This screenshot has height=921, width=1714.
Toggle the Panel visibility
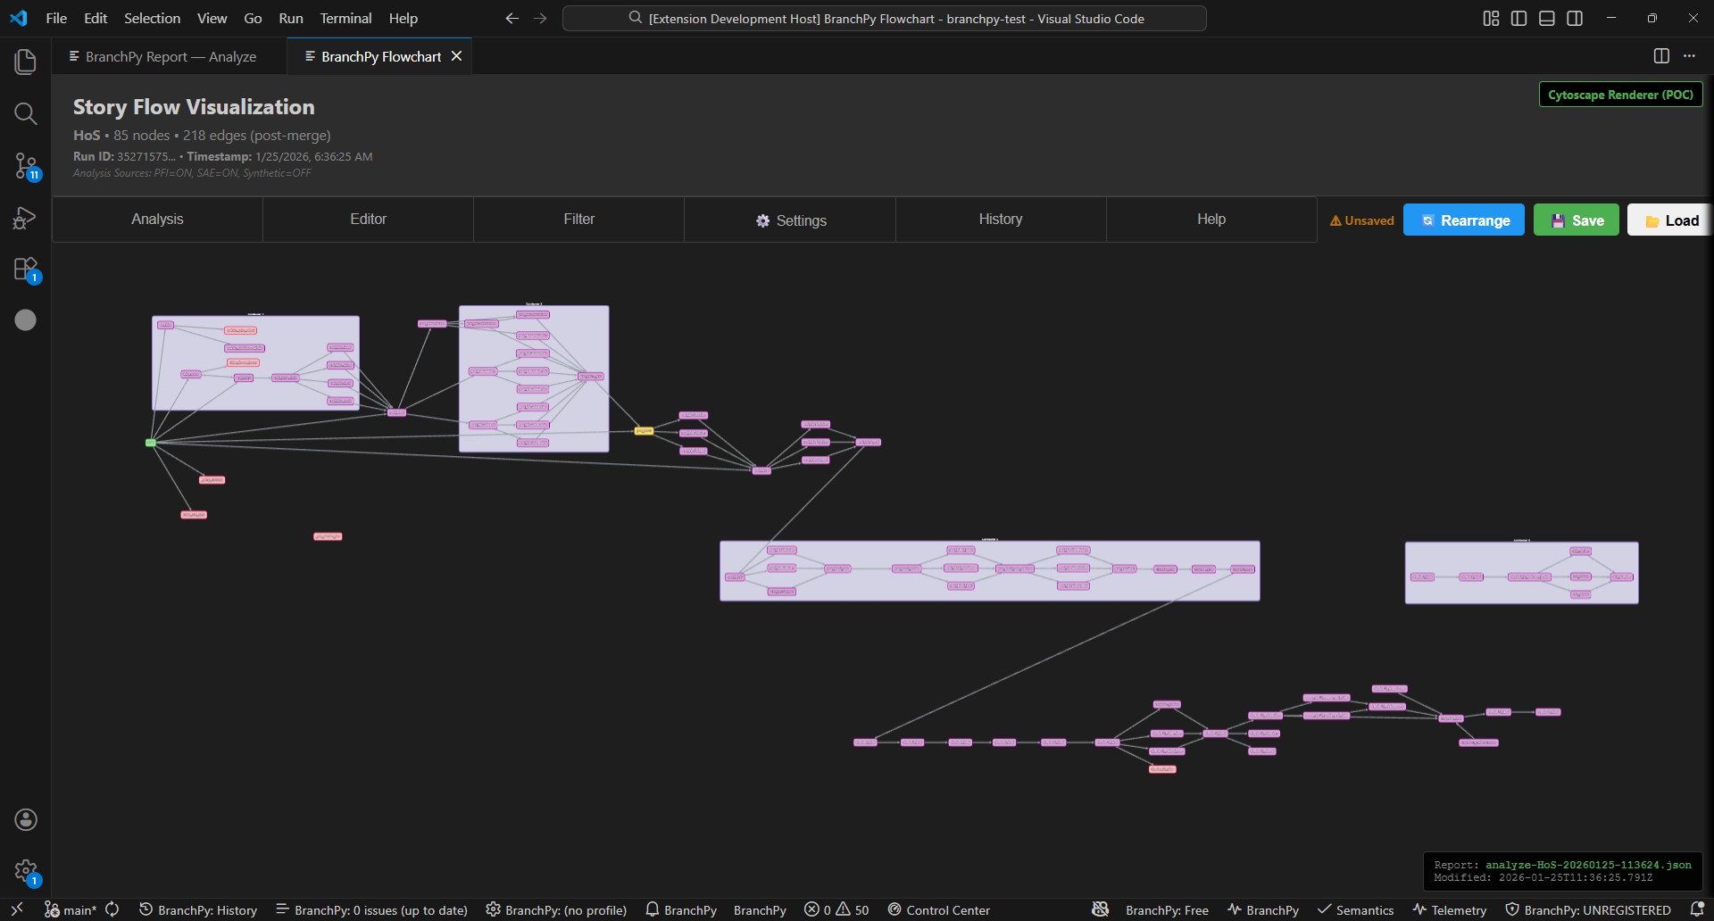1547,17
